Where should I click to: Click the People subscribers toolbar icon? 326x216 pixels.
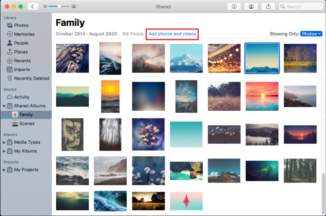(x=251, y=7)
